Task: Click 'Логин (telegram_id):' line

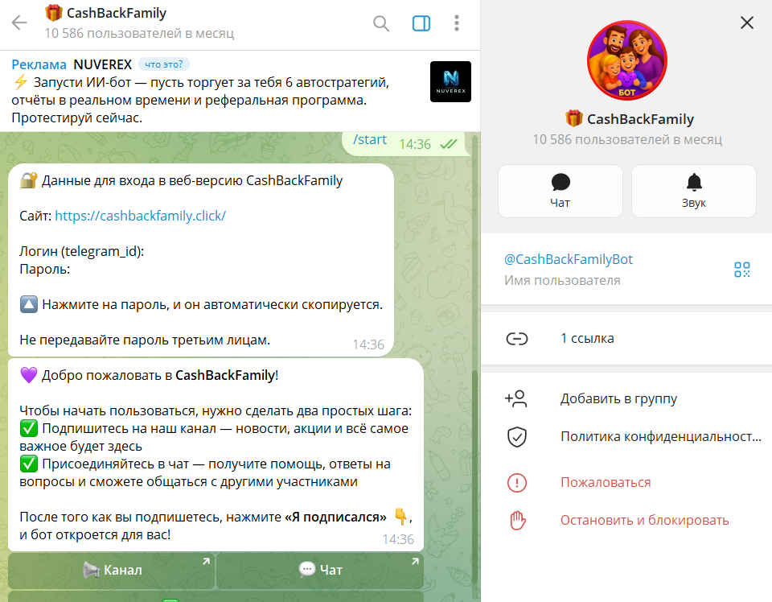Action: 82,251
